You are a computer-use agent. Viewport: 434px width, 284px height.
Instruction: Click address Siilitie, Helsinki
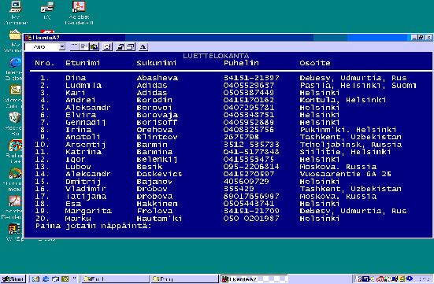click(345, 152)
